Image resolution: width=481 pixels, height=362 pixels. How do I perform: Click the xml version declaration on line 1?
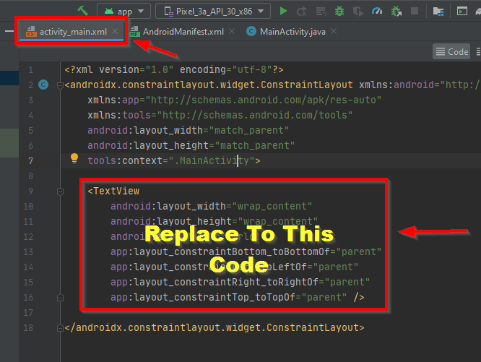click(174, 69)
